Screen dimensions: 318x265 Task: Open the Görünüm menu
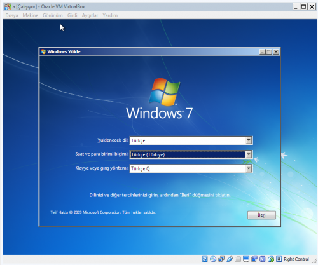pyautogui.click(x=53, y=15)
